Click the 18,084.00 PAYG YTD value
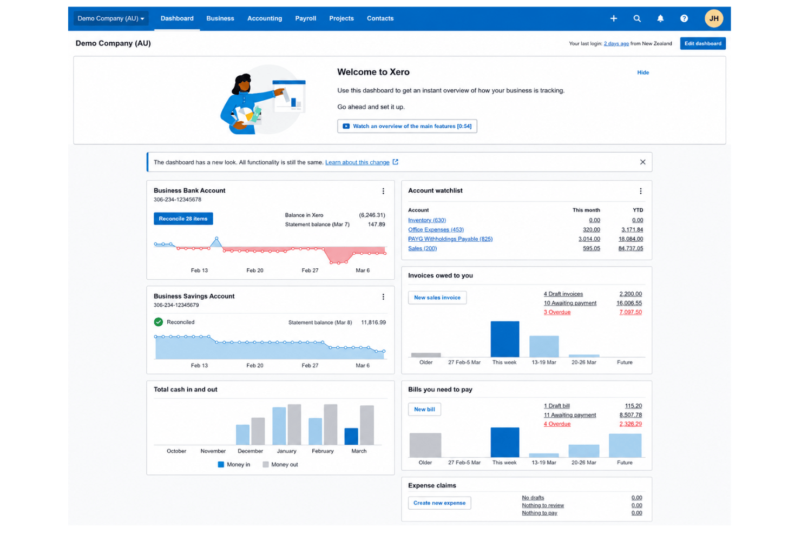The image size is (801, 534). (631, 239)
